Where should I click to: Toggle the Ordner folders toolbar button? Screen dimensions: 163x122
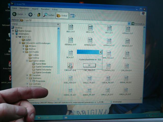[x=62, y=15]
